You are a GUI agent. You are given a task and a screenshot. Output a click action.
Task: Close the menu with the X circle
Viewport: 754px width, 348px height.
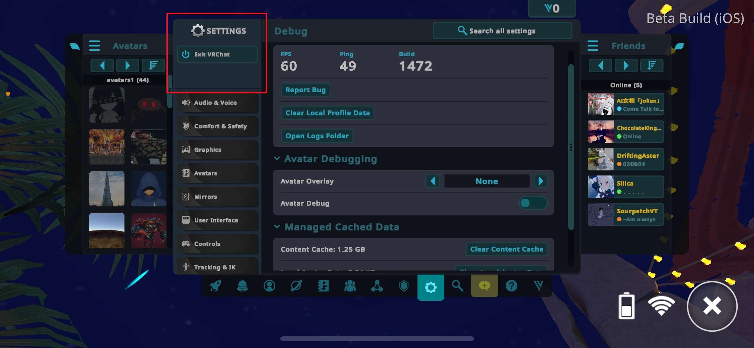tap(712, 306)
